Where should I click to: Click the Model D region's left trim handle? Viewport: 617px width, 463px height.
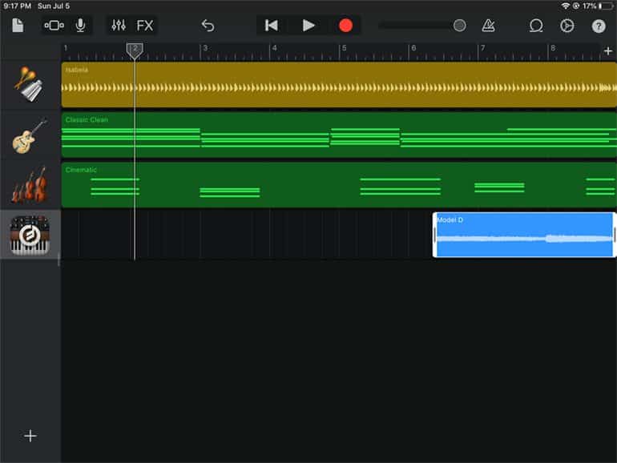point(435,235)
